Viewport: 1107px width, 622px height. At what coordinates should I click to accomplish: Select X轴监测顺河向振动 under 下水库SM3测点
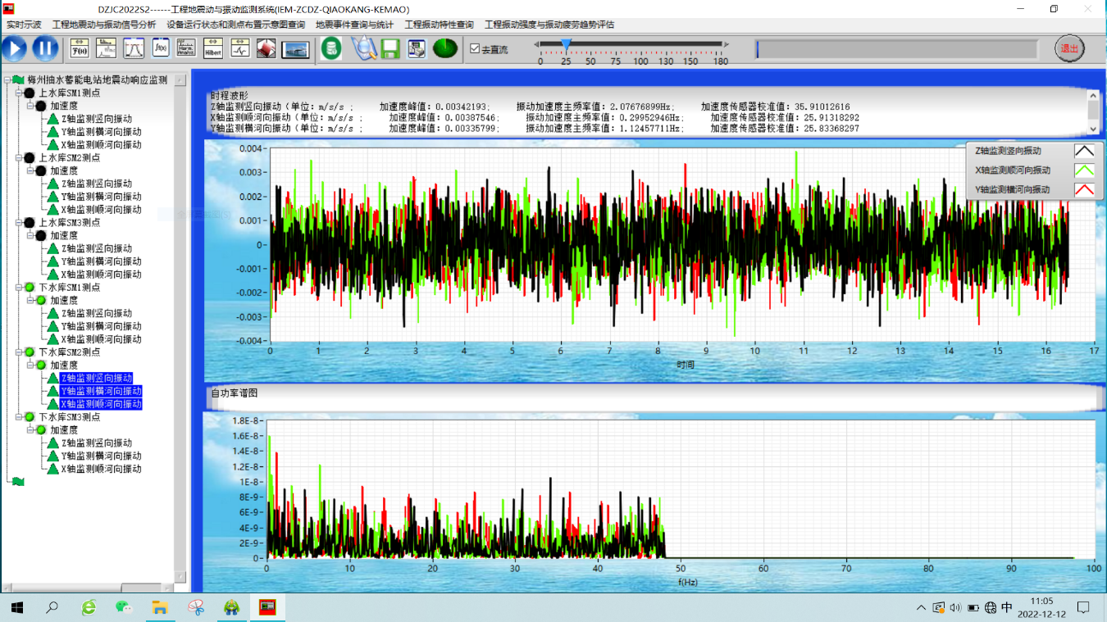(x=101, y=469)
